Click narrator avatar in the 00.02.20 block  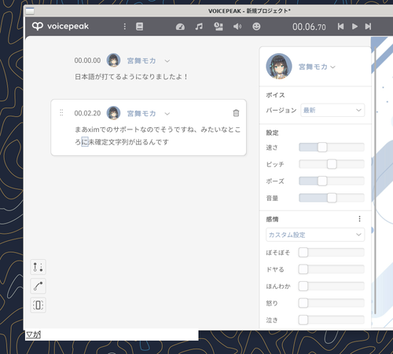click(113, 113)
